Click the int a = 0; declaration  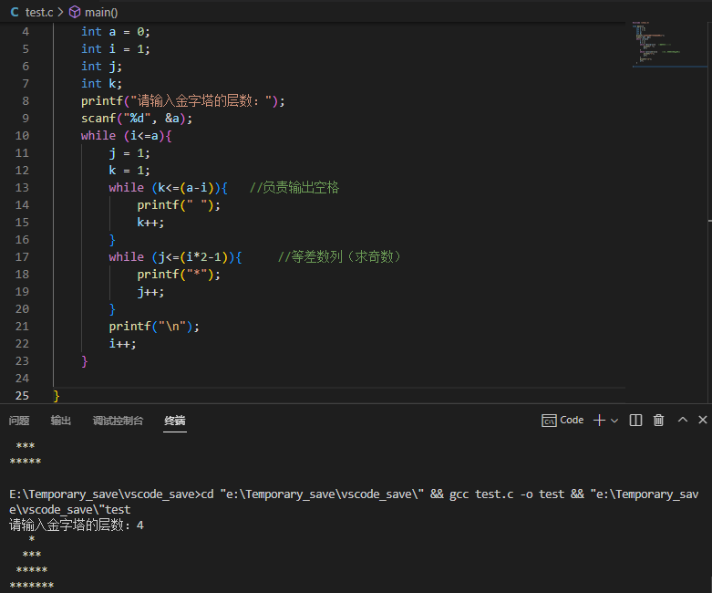(116, 31)
